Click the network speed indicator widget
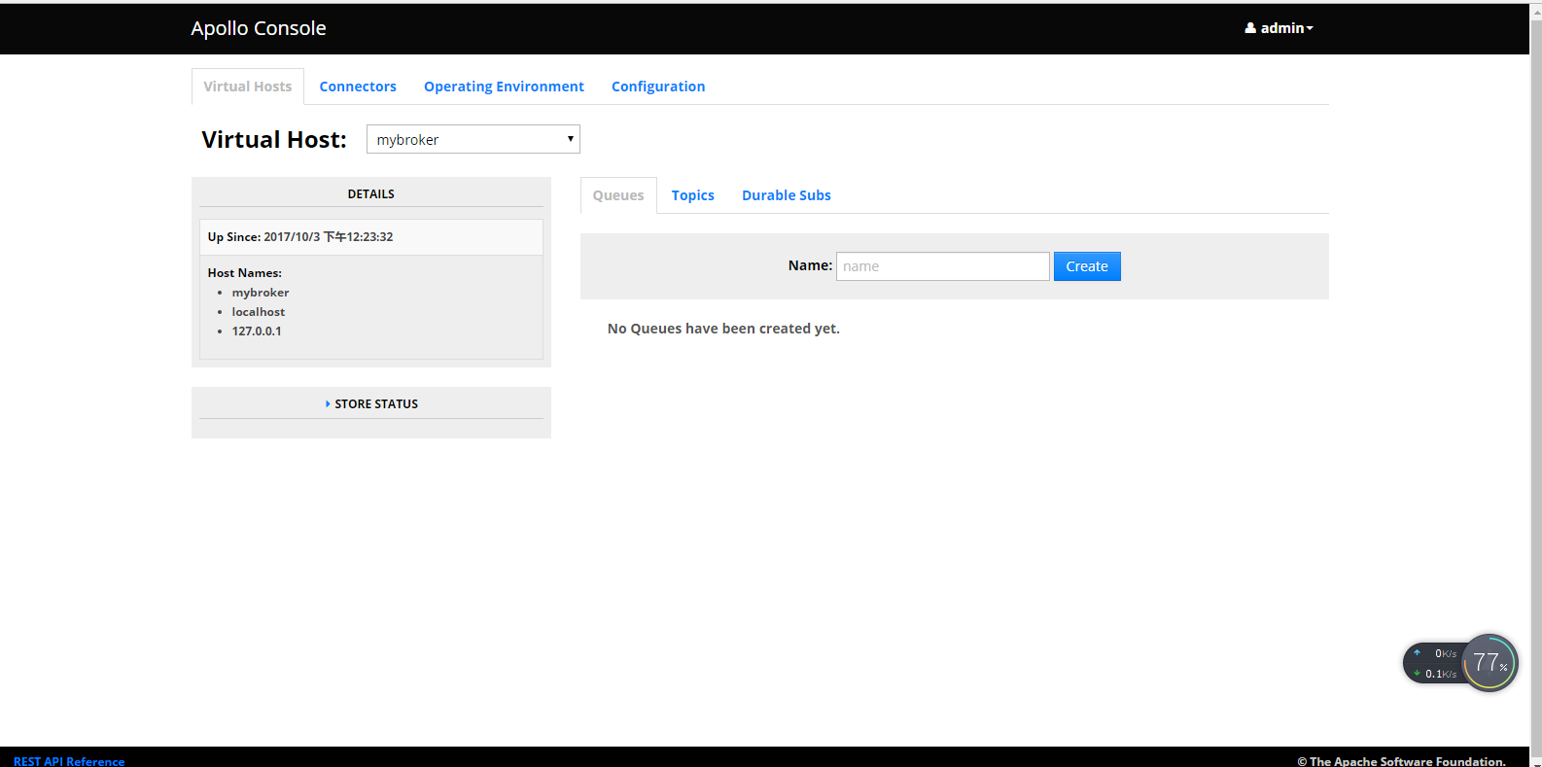Viewport: 1542px width, 767px height. click(x=1434, y=663)
